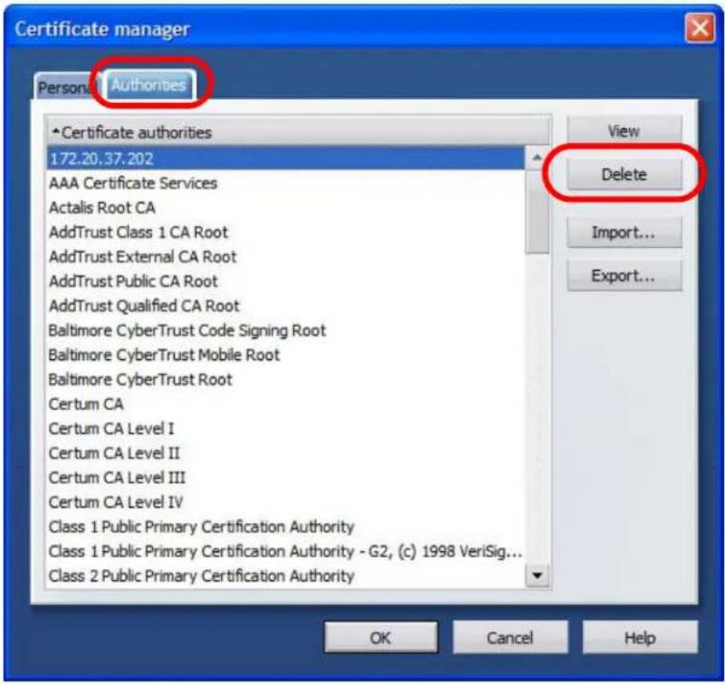Select Certum CA Level IV
The width and height of the screenshot is (725, 685).
tap(286, 502)
